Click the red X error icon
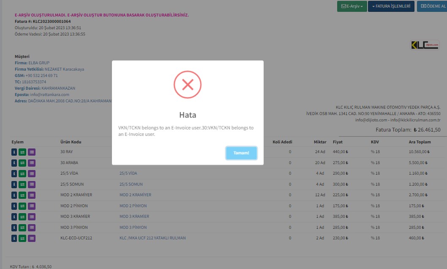447x269 pixels. click(x=188, y=85)
